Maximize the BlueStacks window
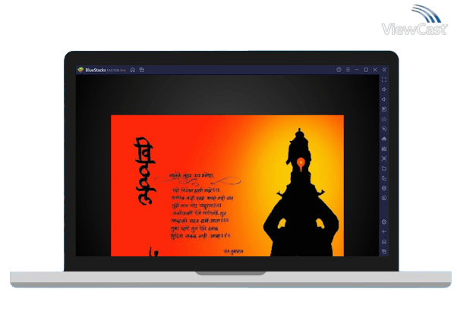Image resolution: width=457 pixels, height=314 pixels. point(366,70)
